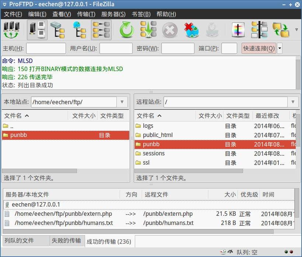
Task: Switch to the 失败的传输 tab
Action: 67,241
